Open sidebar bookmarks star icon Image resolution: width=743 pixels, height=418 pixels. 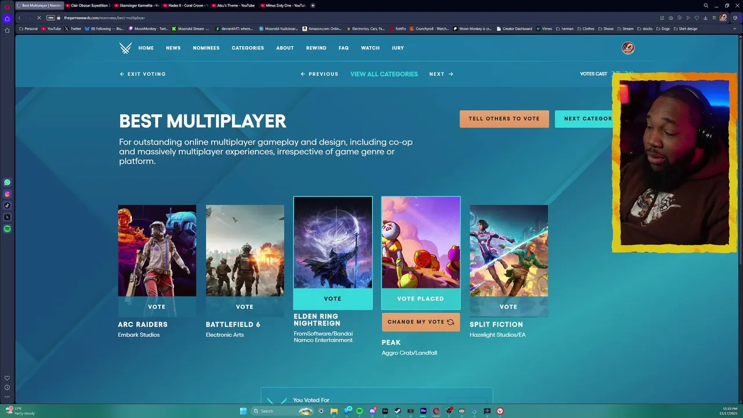tap(7, 30)
